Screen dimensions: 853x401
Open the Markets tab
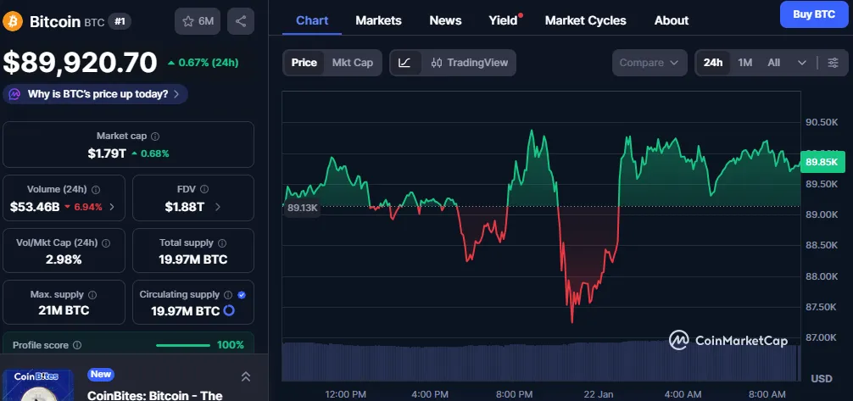[379, 20]
